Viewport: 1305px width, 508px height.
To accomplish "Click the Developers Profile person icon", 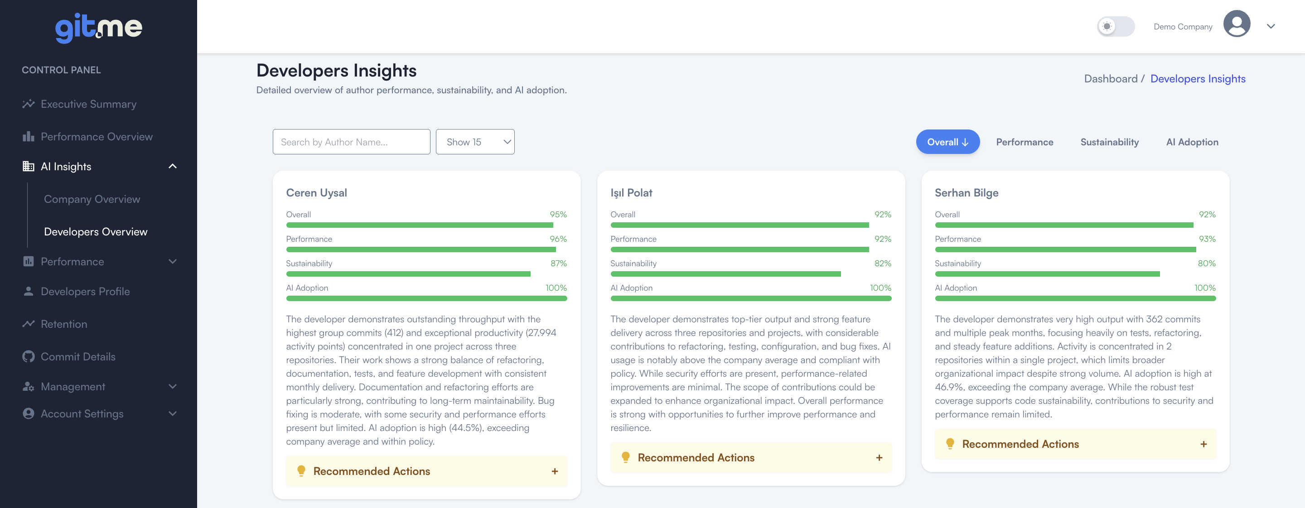I will [x=29, y=292].
